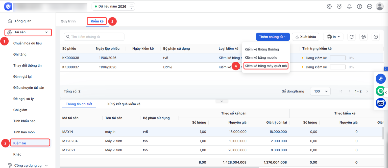Viewport: 388px width, 168px height.
Task: Open the alarm clock reminders icon
Action: pyautogui.click(x=339, y=7)
